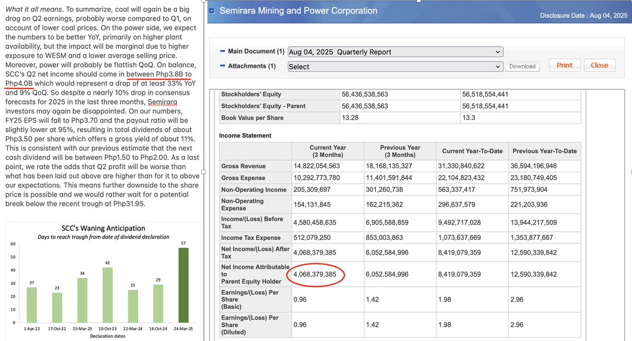Select the Book Value per Share label
This screenshot has height=341, width=632.
tap(252, 118)
